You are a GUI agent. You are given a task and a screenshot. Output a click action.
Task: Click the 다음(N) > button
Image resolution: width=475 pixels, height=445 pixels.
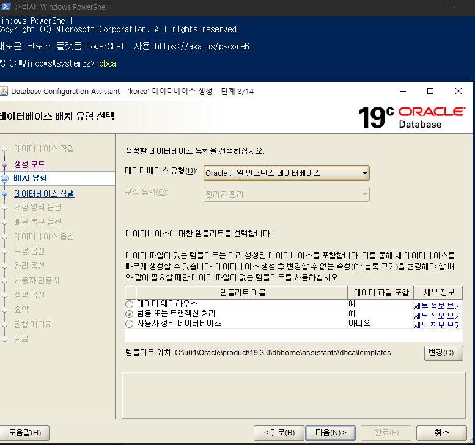click(x=331, y=433)
